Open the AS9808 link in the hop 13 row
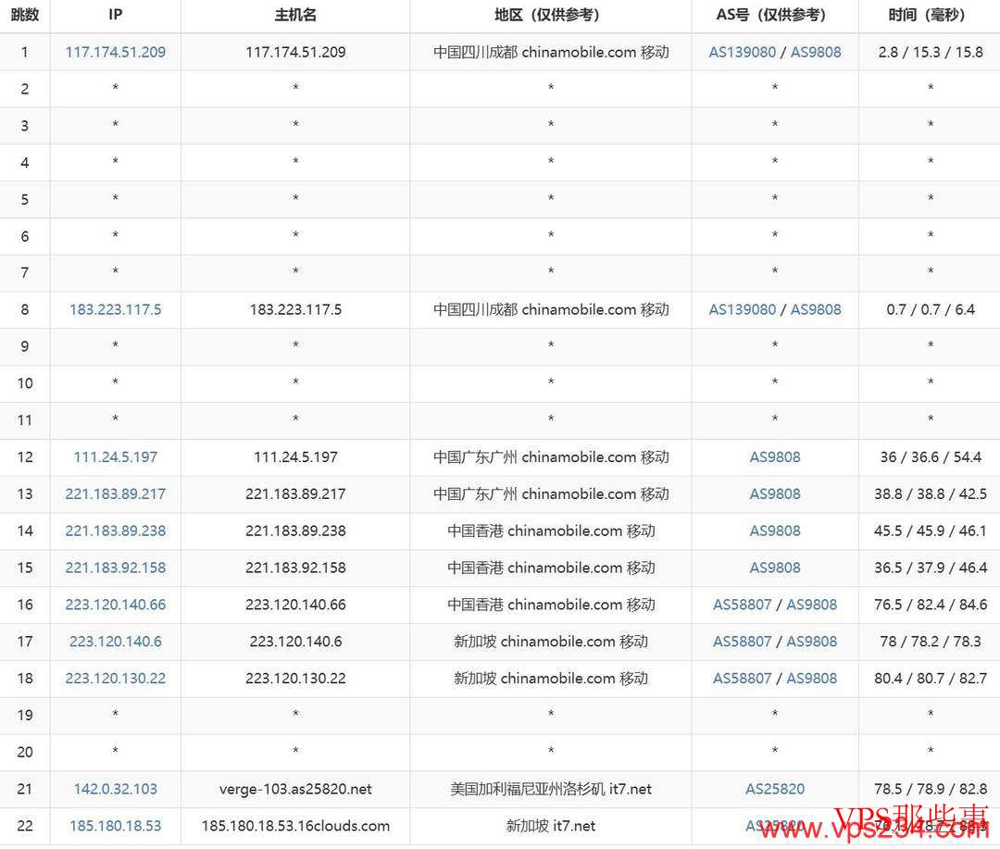Screen dimensions: 1000x849 [775, 494]
